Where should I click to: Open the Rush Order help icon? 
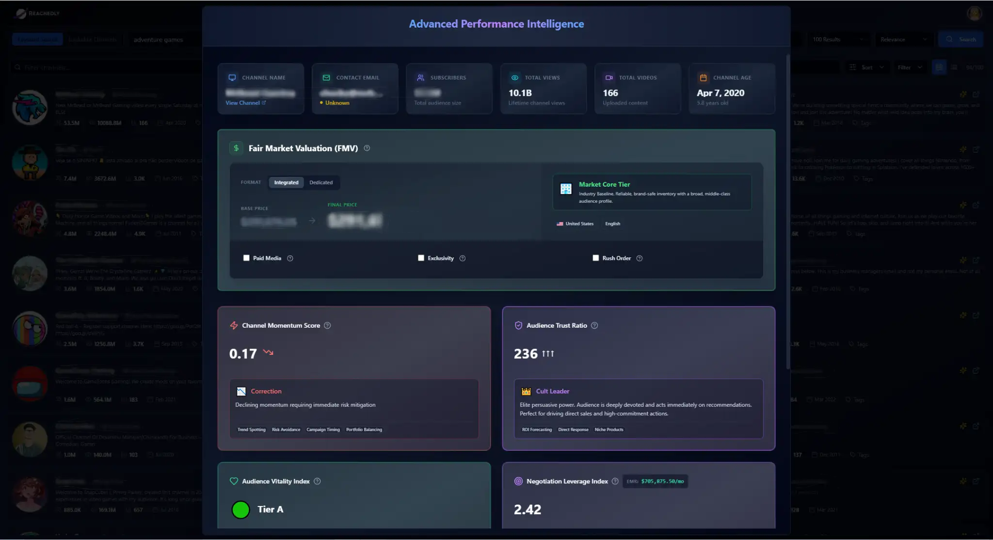[640, 258]
